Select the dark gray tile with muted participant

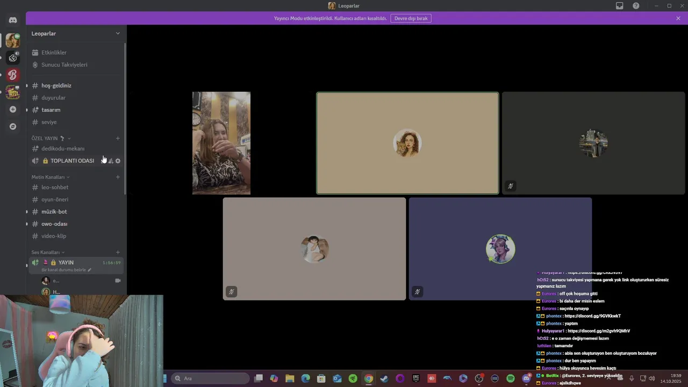[x=593, y=143]
